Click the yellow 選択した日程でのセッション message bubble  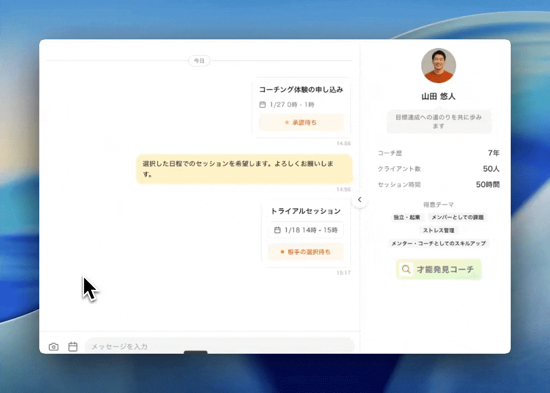[244, 169]
